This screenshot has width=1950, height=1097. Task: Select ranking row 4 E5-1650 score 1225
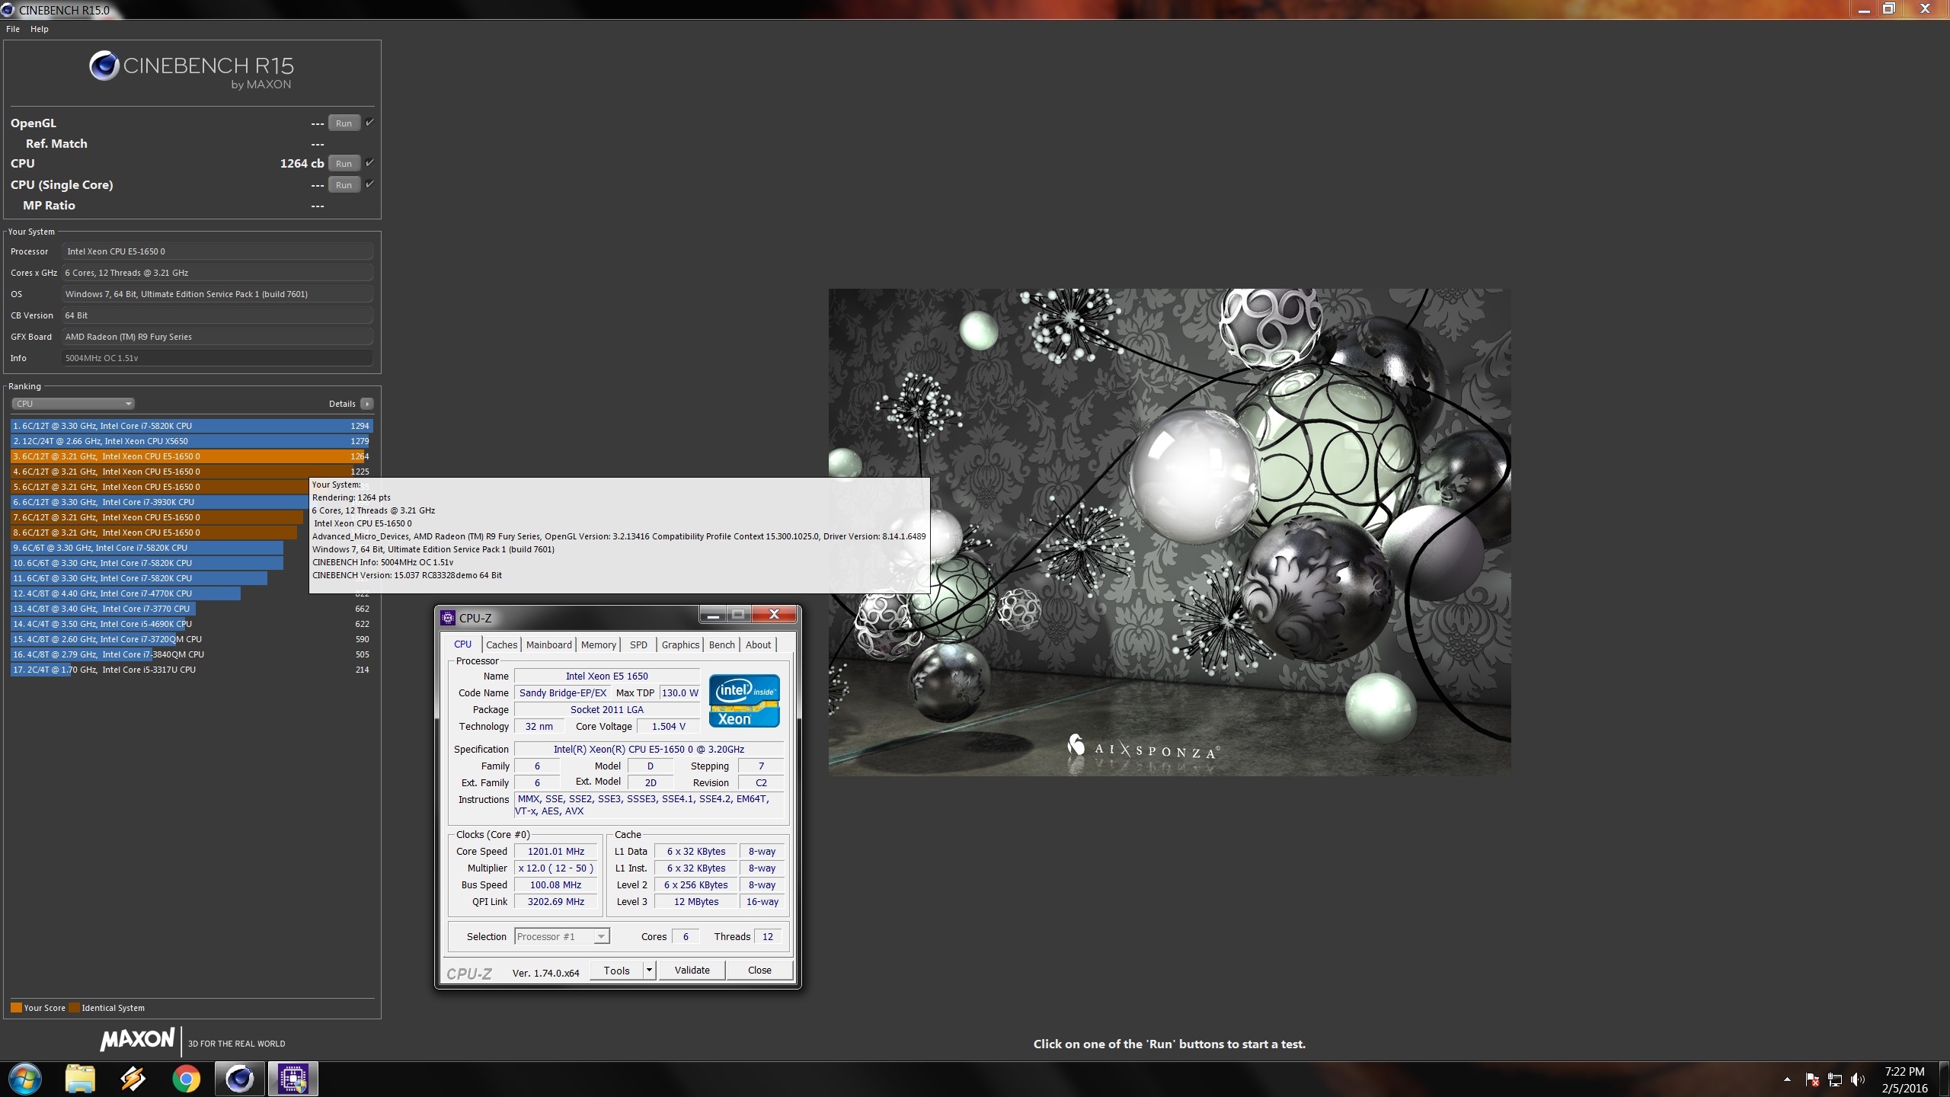click(191, 472)
